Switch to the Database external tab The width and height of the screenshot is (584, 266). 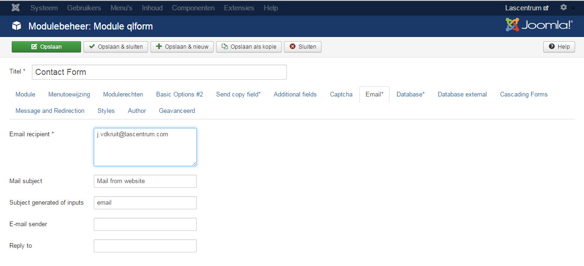pos(462,95)
